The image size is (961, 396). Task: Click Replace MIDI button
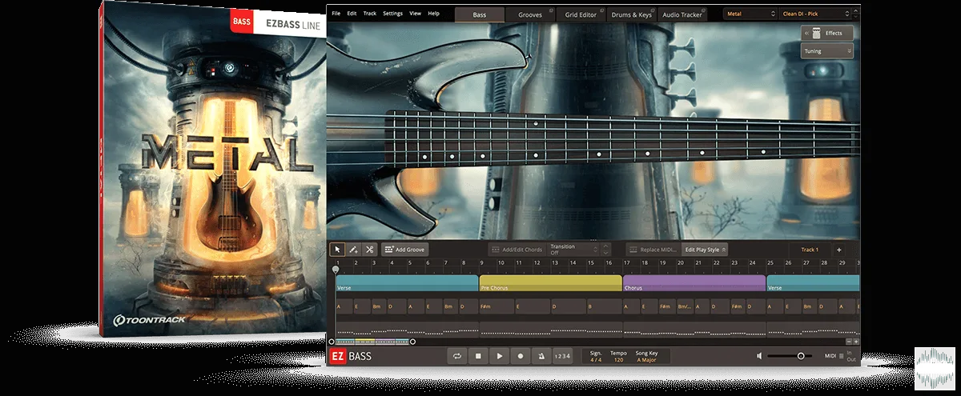(x=653, y=250)
